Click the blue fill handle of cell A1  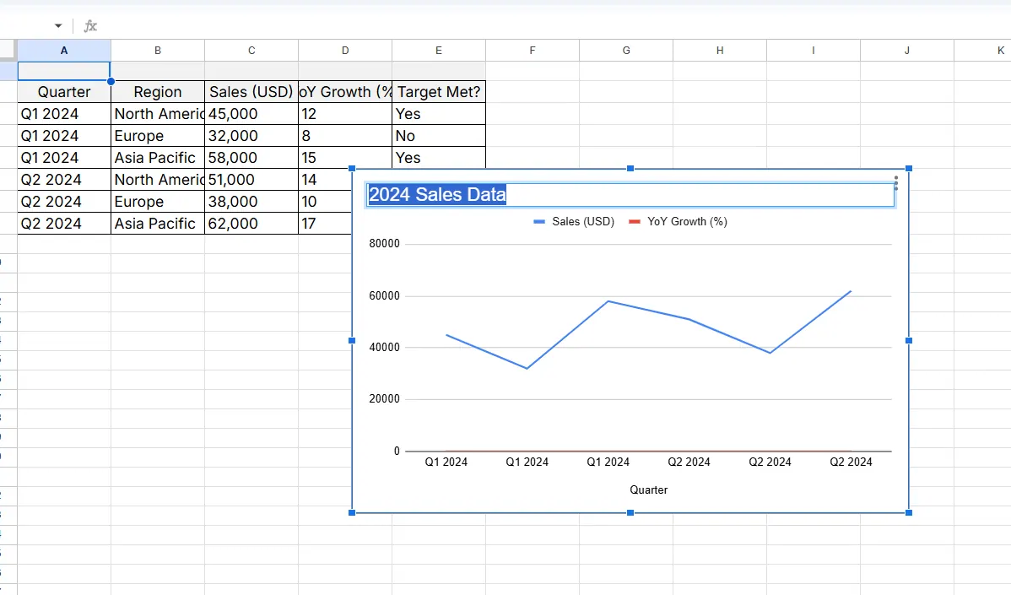tap(111, 81)
